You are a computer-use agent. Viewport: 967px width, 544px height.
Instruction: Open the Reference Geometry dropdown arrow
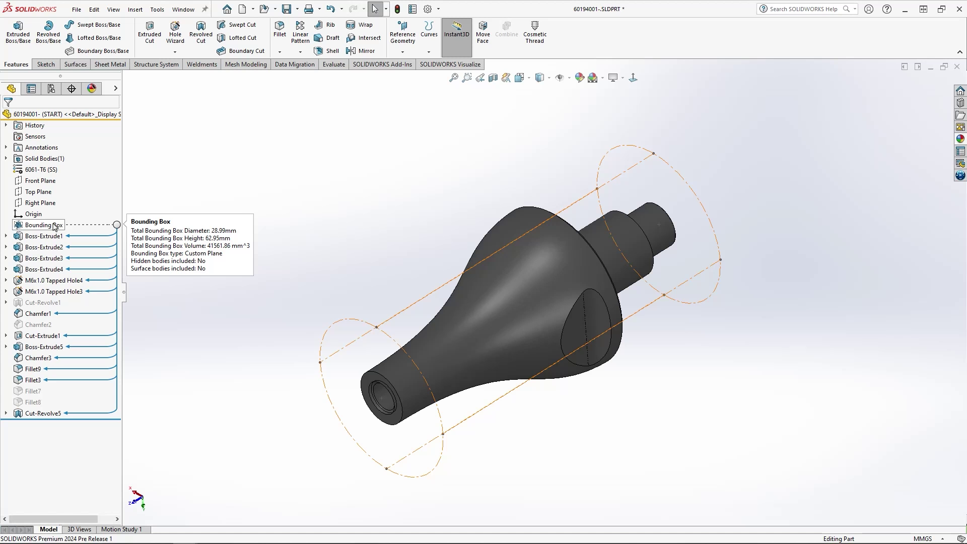(x=402, y=52)
